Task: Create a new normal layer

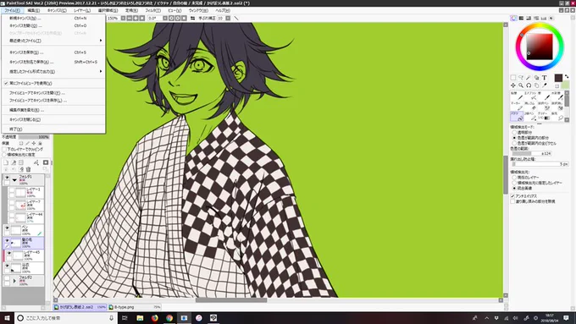Action: (x=6, y=162)
